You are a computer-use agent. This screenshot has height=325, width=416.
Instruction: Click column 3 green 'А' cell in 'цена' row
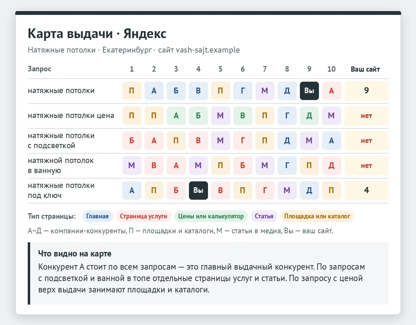[176, 116]
